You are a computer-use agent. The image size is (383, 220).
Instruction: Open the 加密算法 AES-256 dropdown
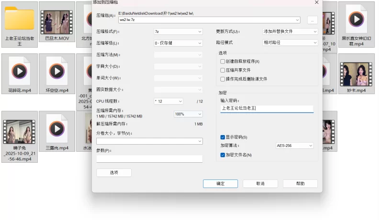tap(294, 146)
